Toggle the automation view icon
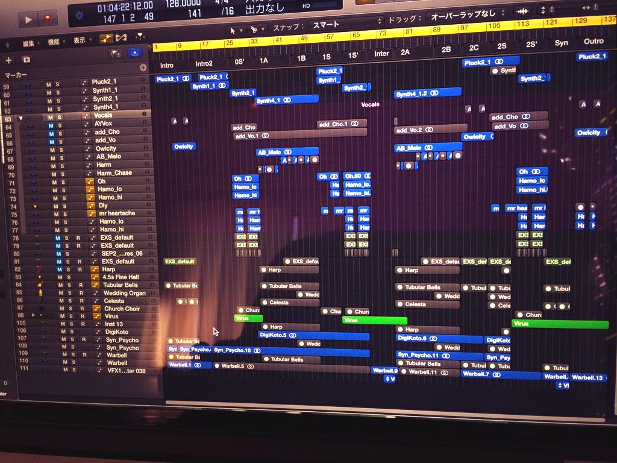The image size is (617, 463). point(106,38)
